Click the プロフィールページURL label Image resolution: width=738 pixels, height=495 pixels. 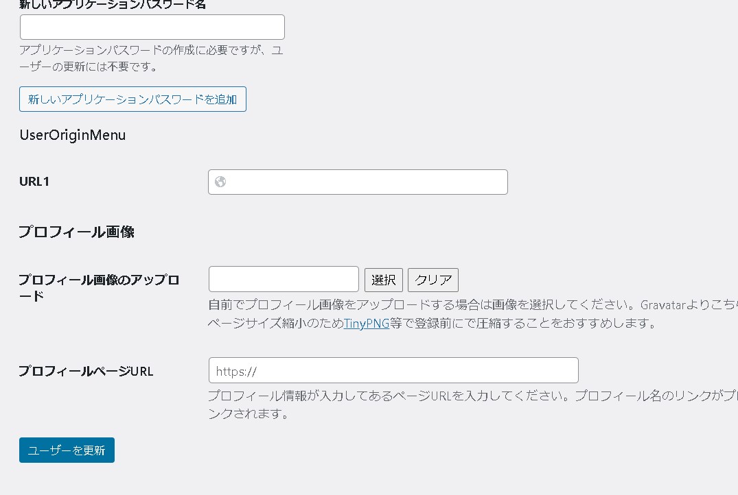click(x=86, y=371)
